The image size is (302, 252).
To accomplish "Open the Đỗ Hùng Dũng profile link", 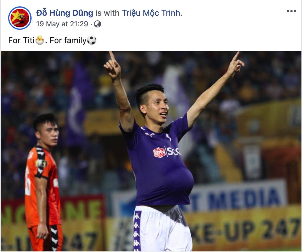I will coord(65,13).
